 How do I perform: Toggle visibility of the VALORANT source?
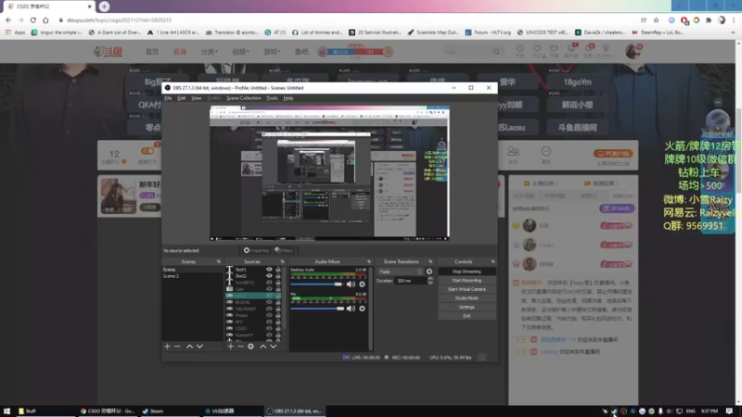[269, 309]
